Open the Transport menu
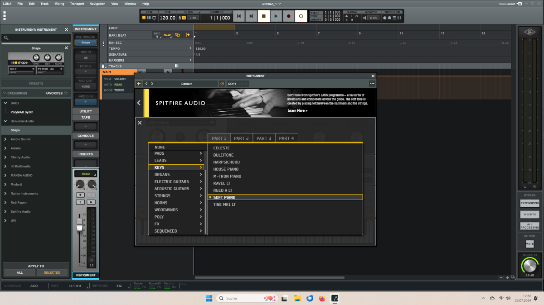 (x=77, y=4)
